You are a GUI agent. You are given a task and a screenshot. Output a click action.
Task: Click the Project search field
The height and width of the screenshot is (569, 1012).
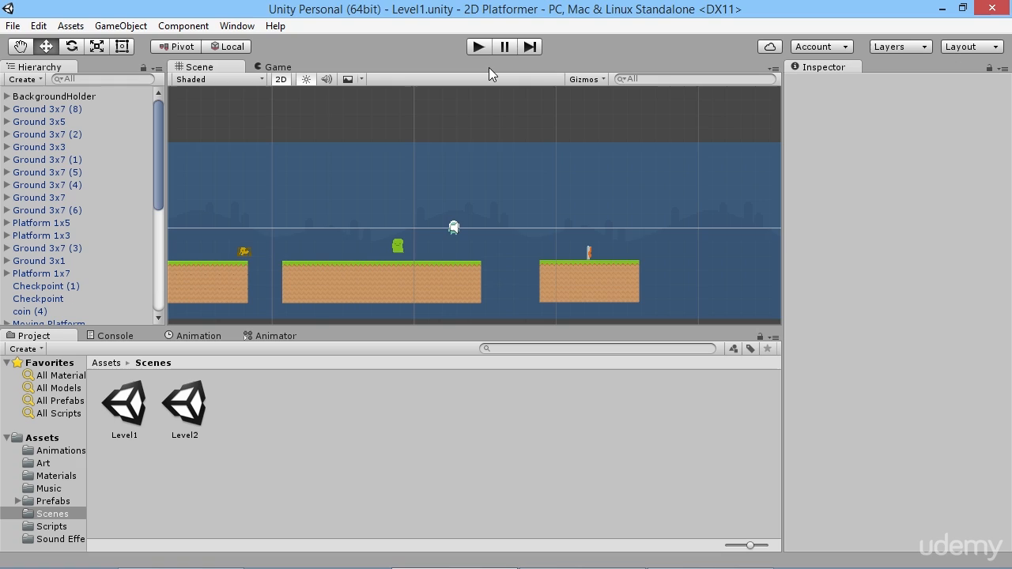tap(598, 349)
